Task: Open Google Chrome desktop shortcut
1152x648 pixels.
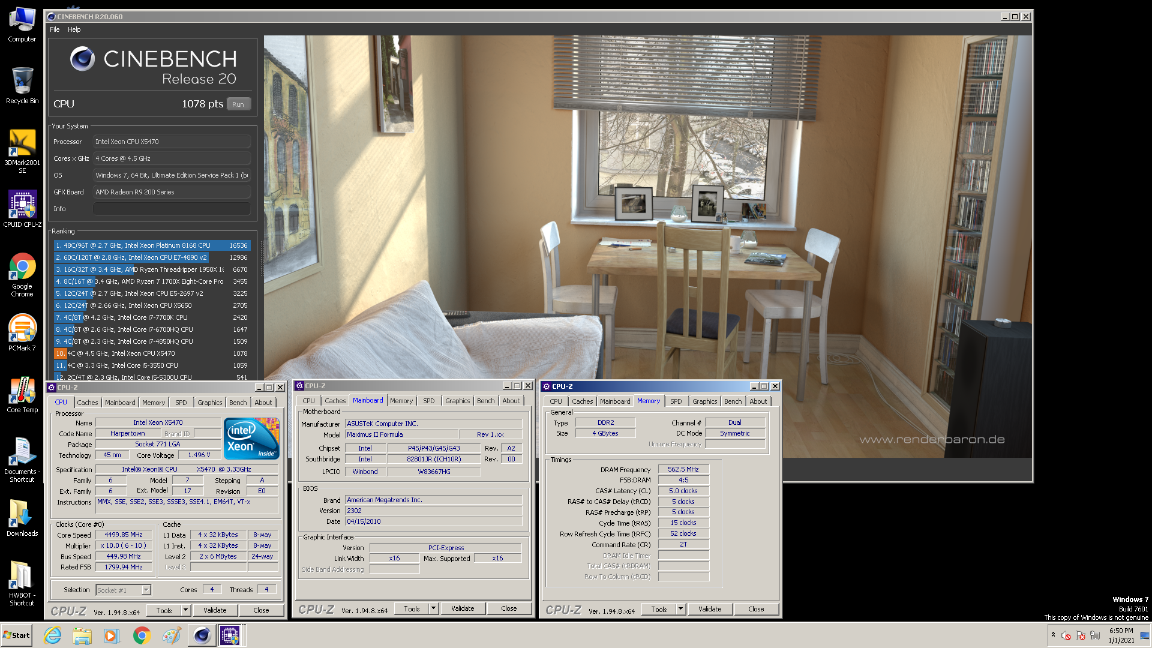Action: coord(22,275)
